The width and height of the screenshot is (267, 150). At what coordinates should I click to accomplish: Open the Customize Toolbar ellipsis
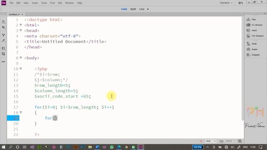(3, 62)
